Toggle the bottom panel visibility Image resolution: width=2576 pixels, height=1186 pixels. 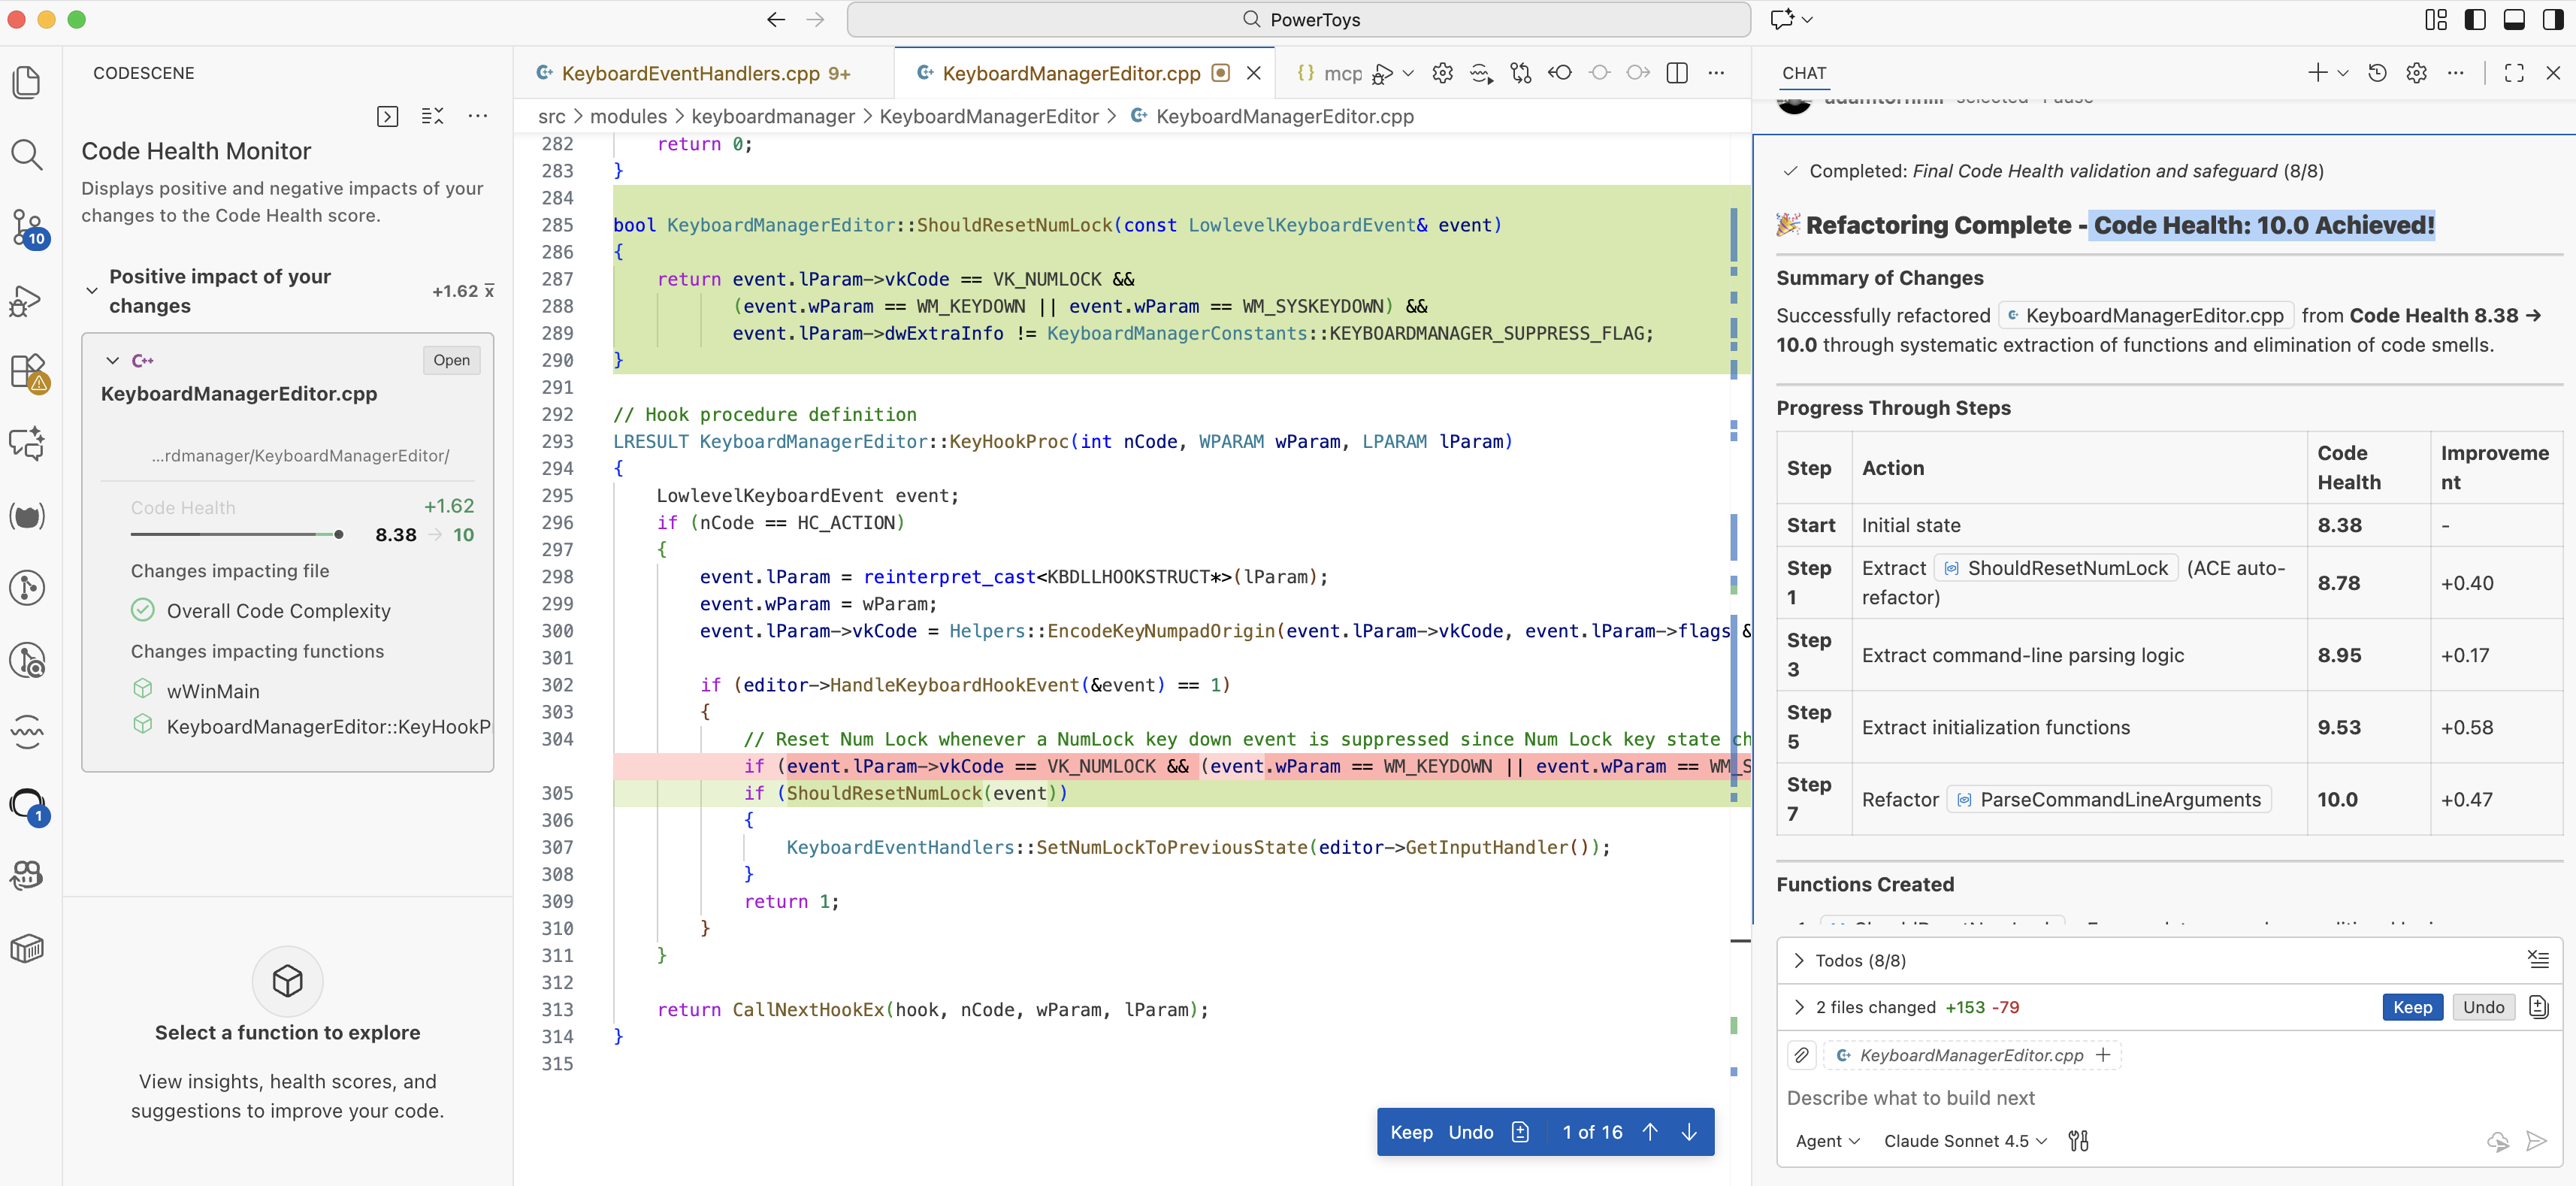click(x=2514, y=19)
